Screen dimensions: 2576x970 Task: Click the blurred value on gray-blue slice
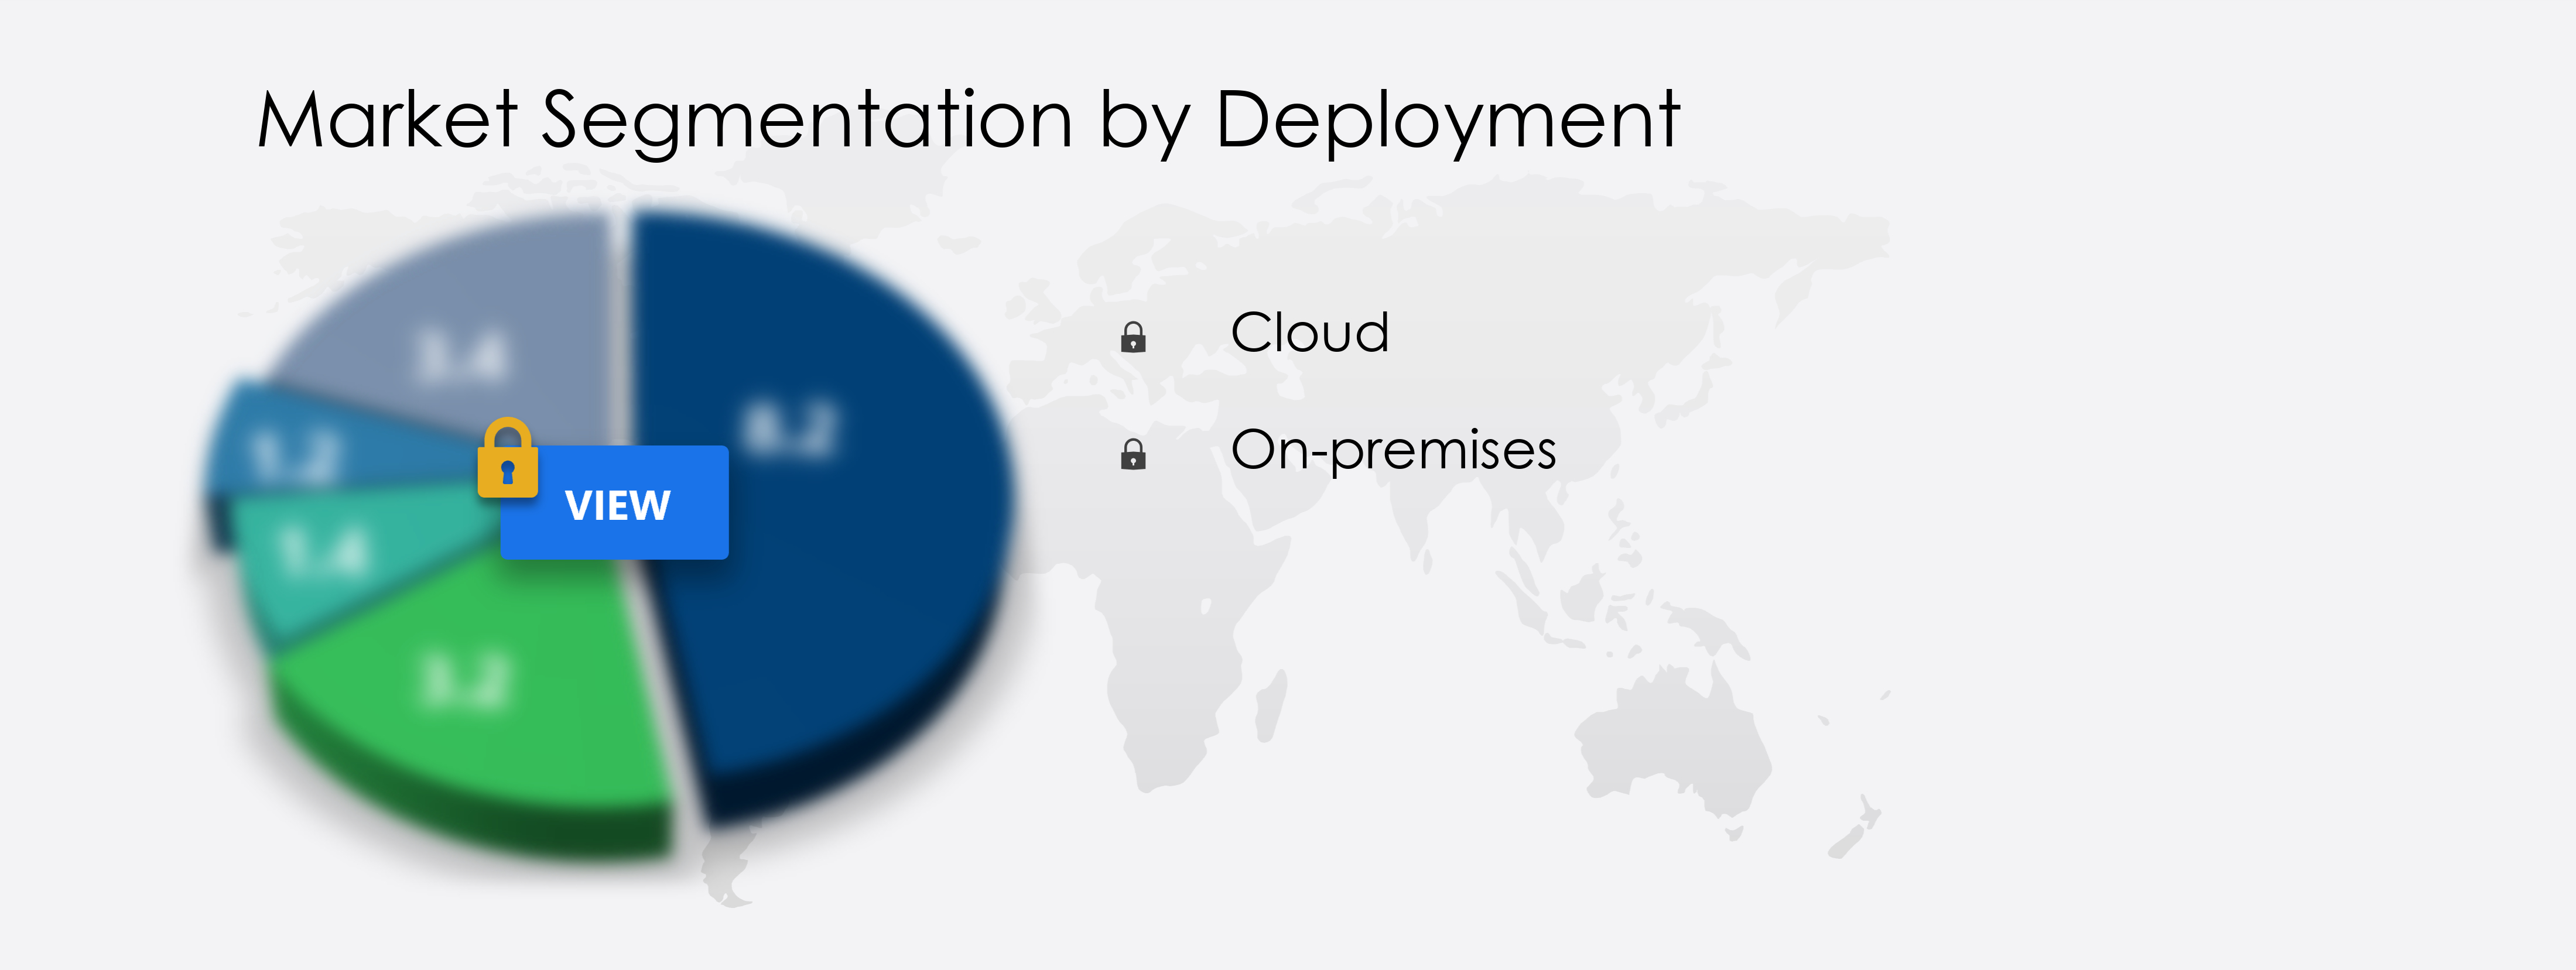point(462,355)
